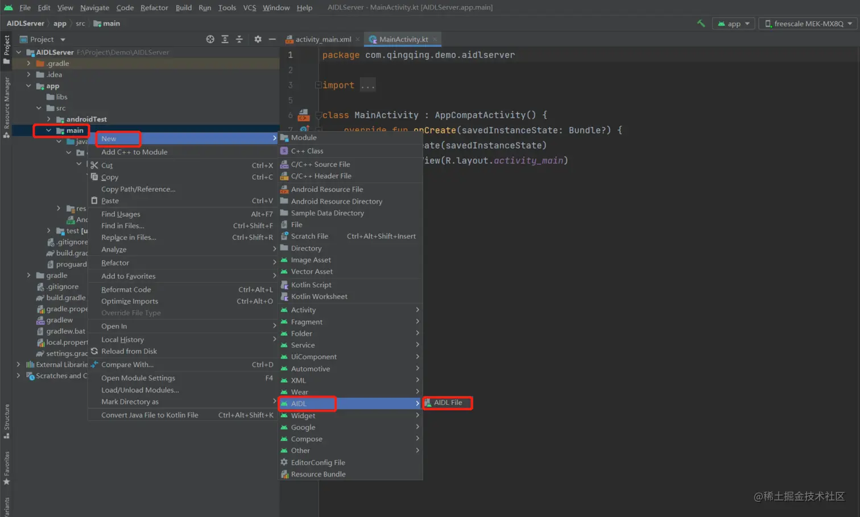Select Reformat Code entry
Image resolution: width=860 pixels, height=517 pixels.
tap(183, 290)
